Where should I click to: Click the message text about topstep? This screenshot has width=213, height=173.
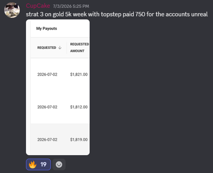(x=117, y=14)
